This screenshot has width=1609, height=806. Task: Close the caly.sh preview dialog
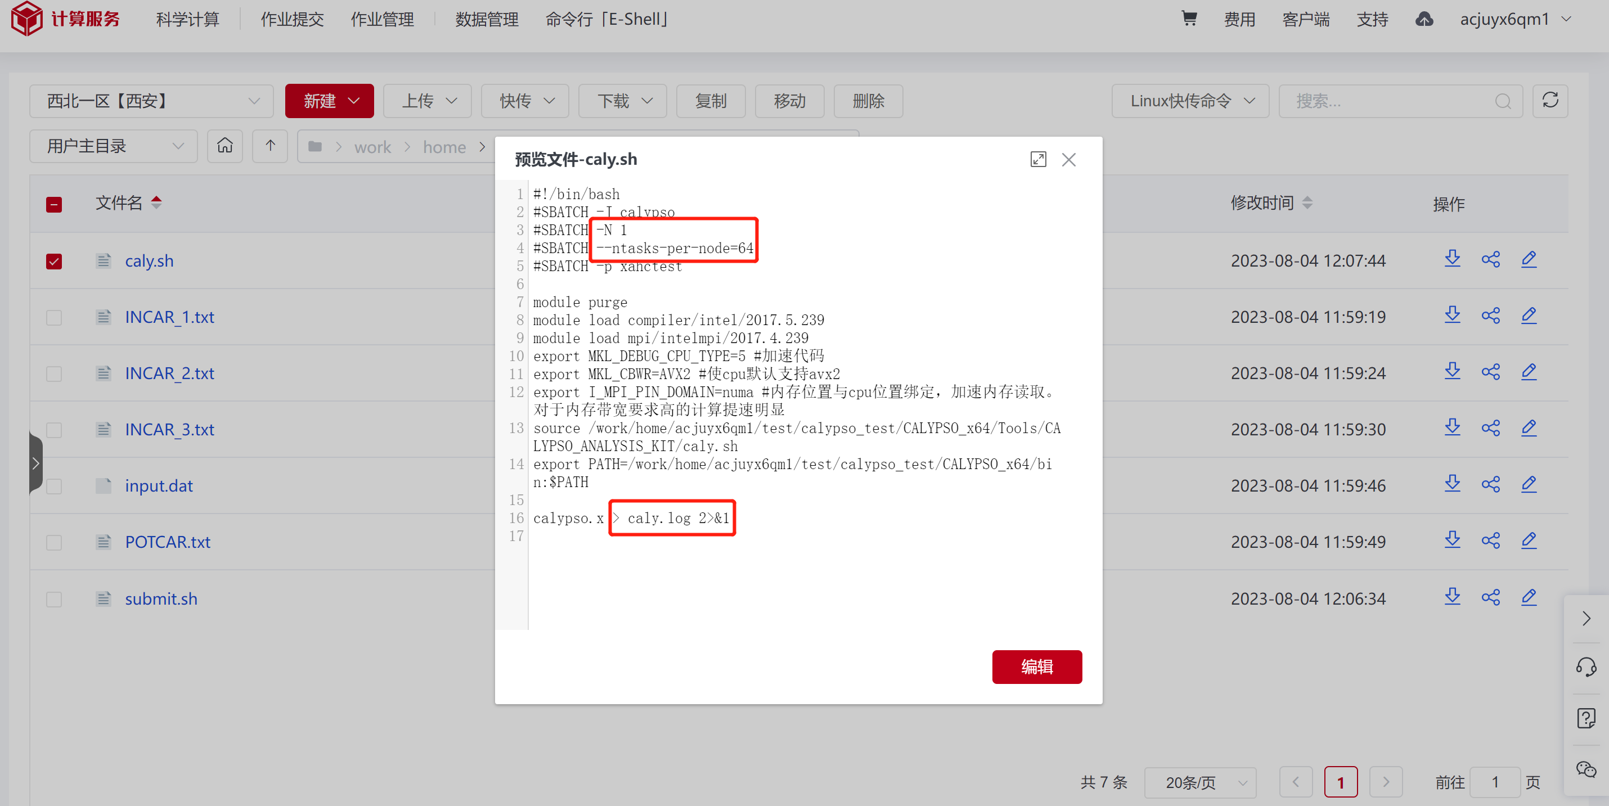[x=1069, y=159]
